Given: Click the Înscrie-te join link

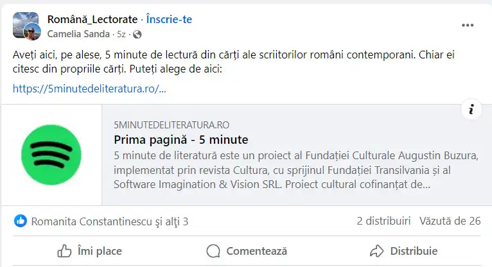Looking at the screenshot, I should point(169,19).
